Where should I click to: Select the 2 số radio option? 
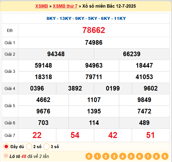[29, 147]
